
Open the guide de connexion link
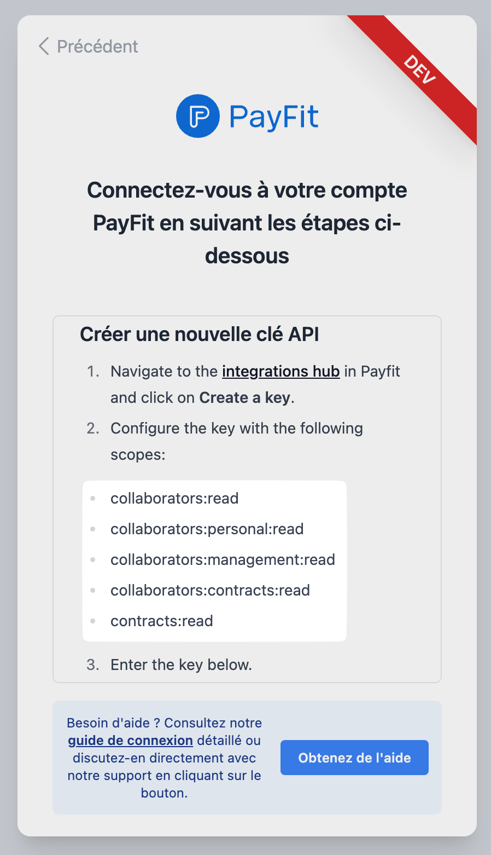(130, 741)
